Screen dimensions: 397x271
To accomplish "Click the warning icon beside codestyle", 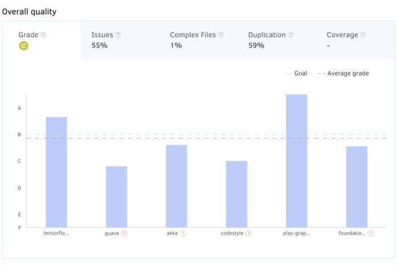I will click(x=249, y=233).
